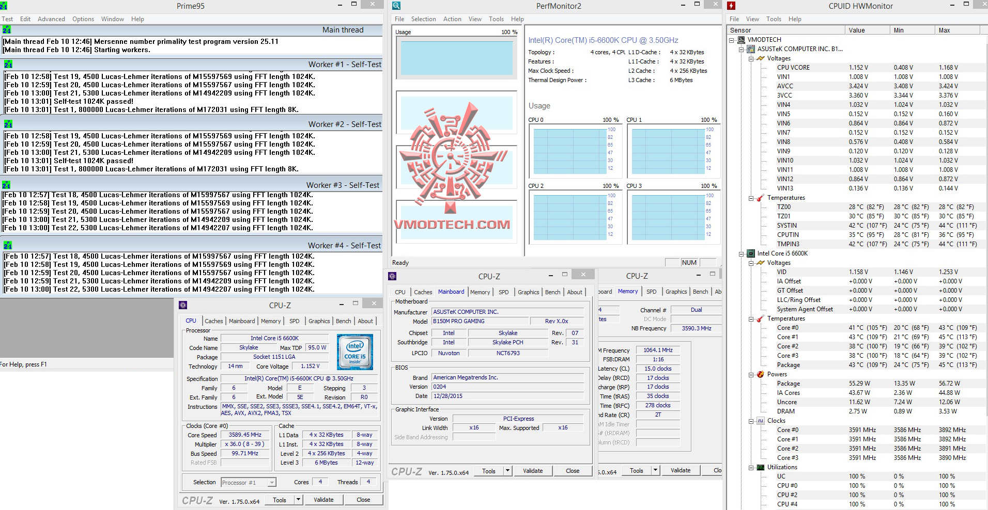
Task: Click the Temperatures icon under Intel Core i5 6600K
Action: 761,318
